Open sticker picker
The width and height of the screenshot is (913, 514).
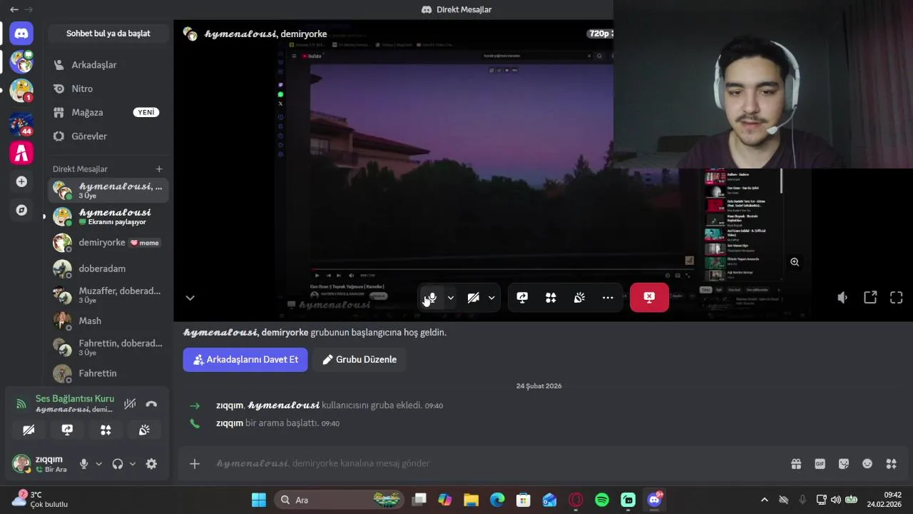[844, 464]
